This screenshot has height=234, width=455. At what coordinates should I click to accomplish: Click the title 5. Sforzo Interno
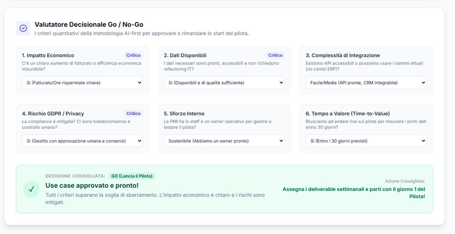(184, 114)
